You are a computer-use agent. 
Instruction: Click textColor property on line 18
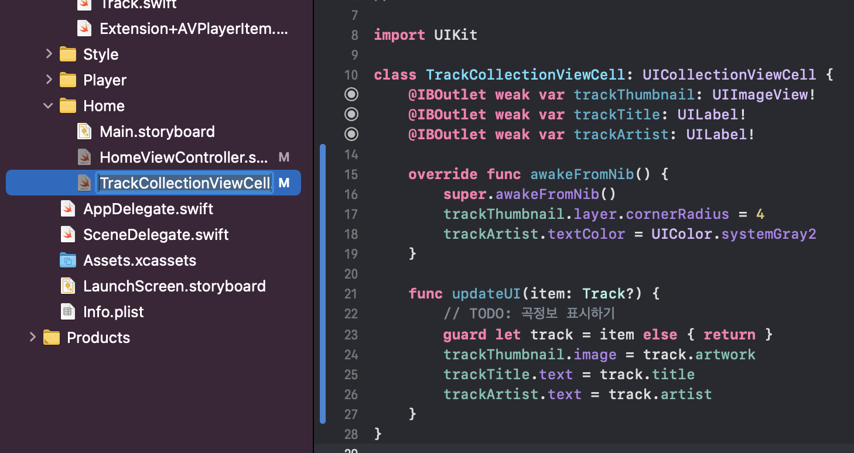click(x=586, y=234)
